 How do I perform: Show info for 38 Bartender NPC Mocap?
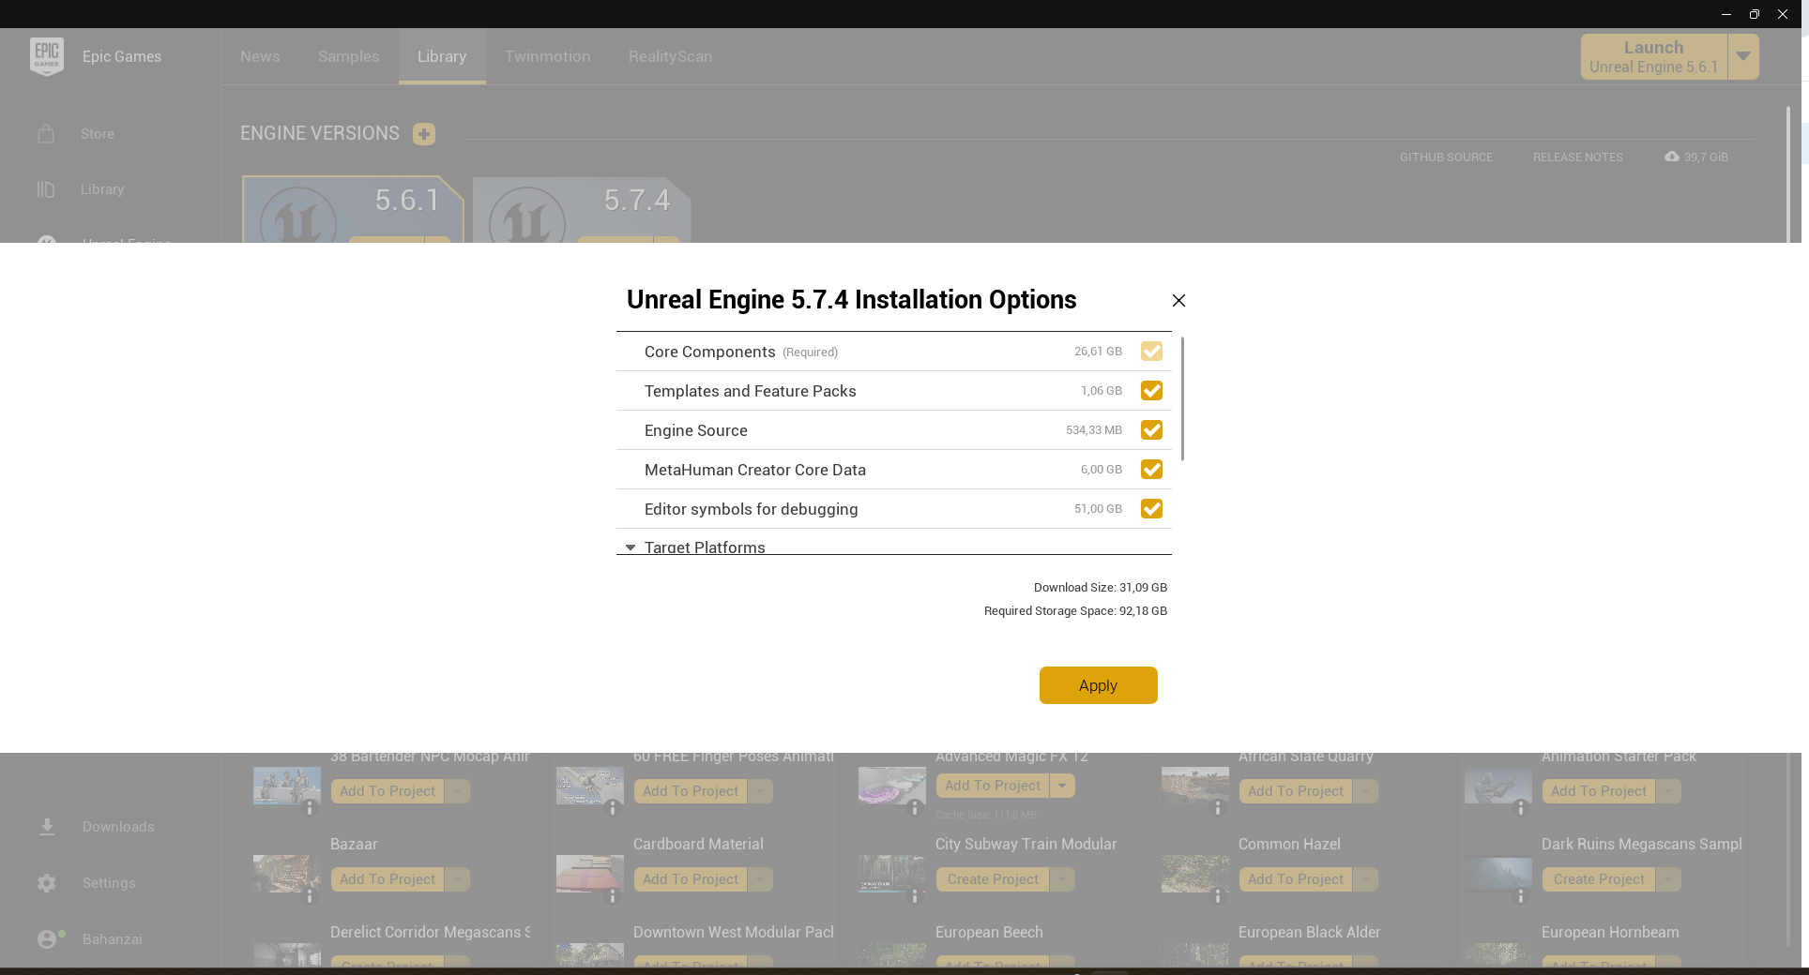pos(310,807)
